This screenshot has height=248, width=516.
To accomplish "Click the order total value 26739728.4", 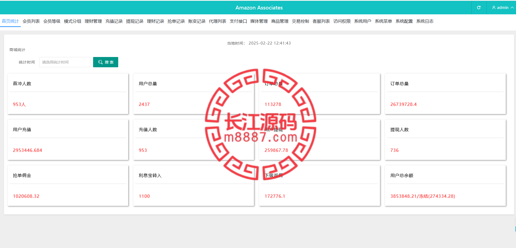I will pyautogui.click(x=403, y=104).
